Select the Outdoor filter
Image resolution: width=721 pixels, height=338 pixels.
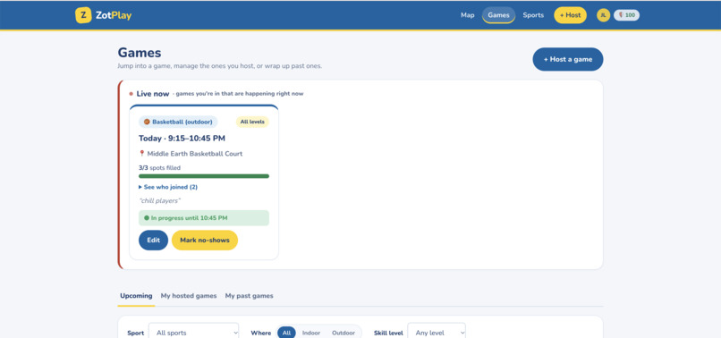[x=344, y=333]
